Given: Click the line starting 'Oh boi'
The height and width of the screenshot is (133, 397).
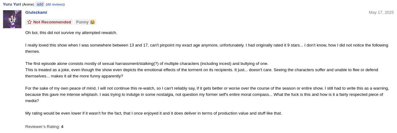Looking at the screenshot, I should click(x=71, y=33).
